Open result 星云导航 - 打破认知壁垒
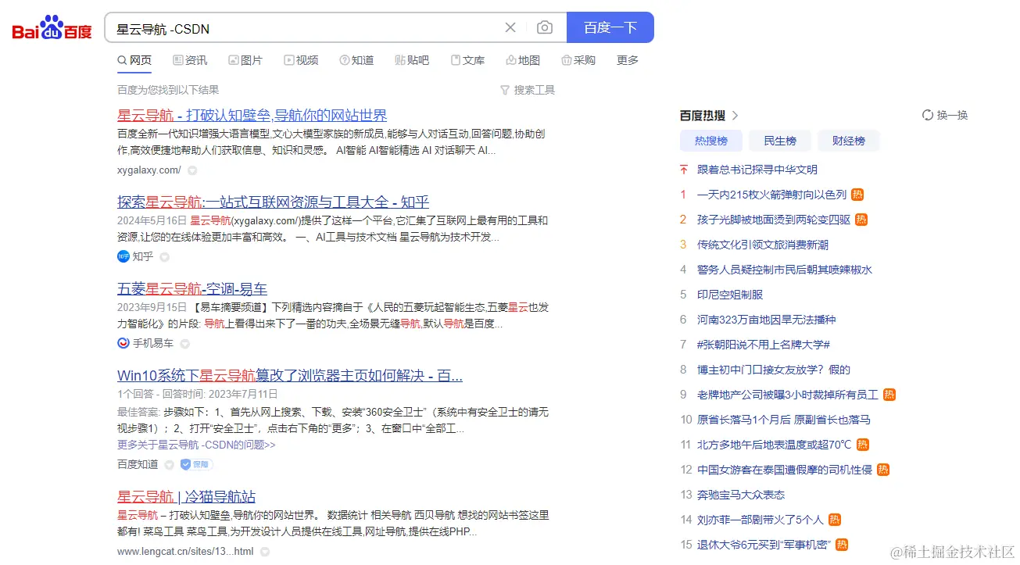This screenshot has height=565, width=1020. 252,116
